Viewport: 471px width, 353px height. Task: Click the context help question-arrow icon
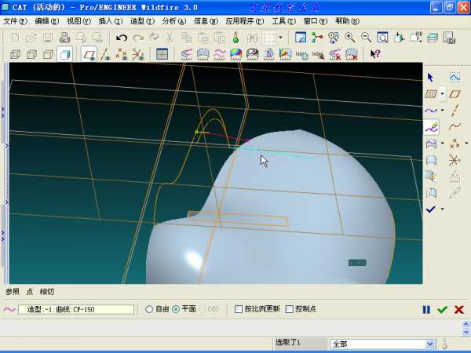375,54
